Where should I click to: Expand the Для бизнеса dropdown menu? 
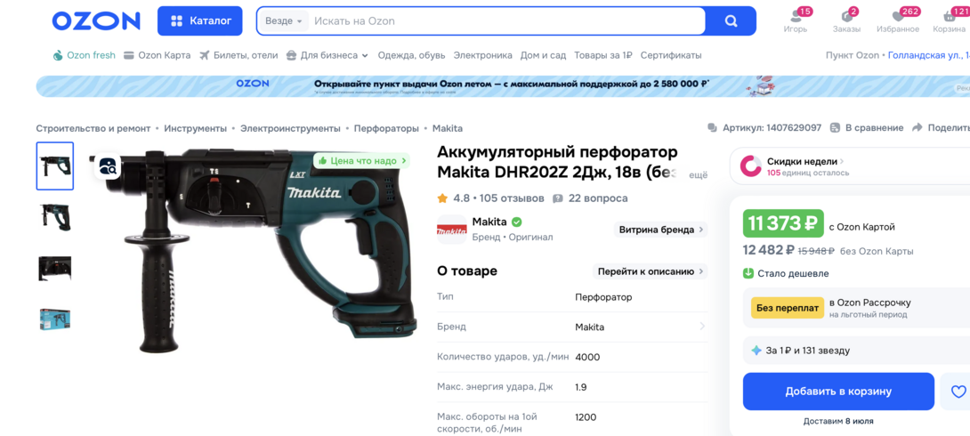click(x=327, y=55)
